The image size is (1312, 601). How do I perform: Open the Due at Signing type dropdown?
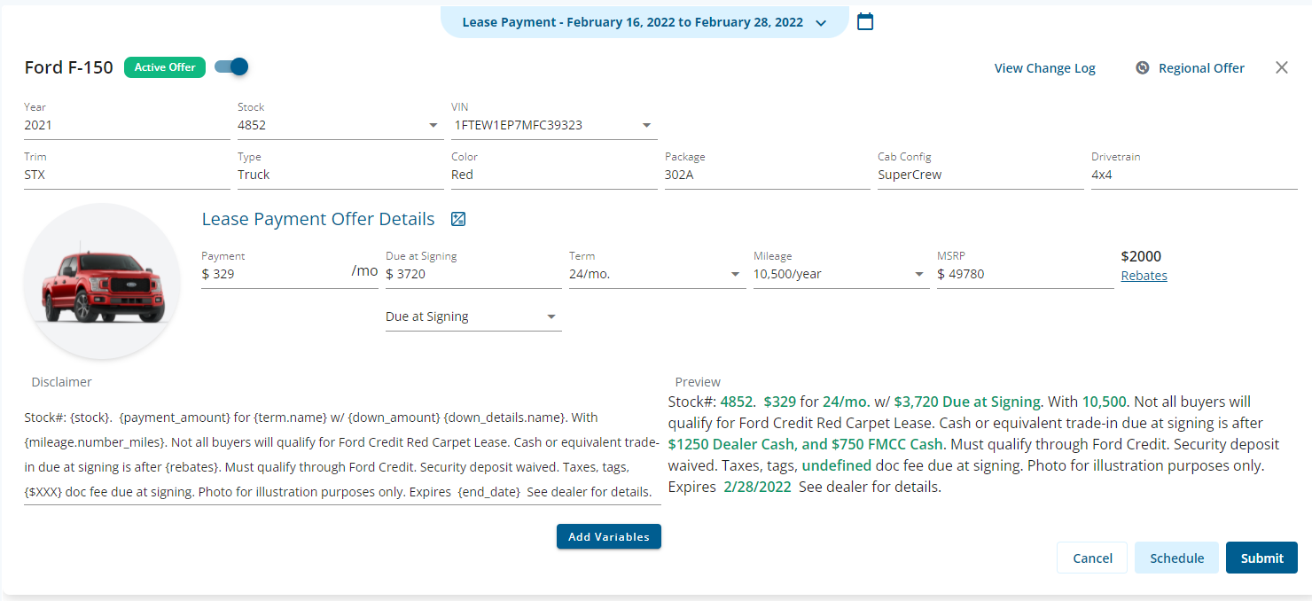point(551,317)
